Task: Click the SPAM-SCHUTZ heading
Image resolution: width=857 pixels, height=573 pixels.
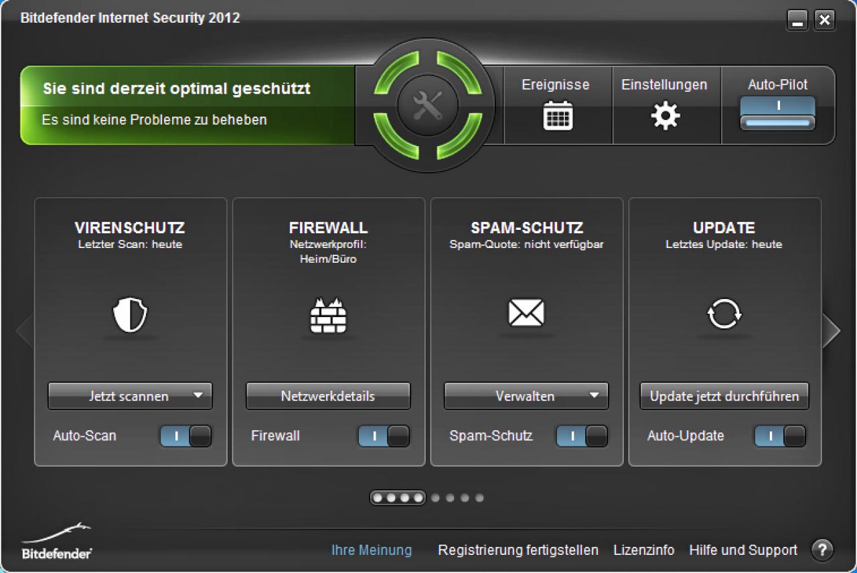Action: point(527,228)
